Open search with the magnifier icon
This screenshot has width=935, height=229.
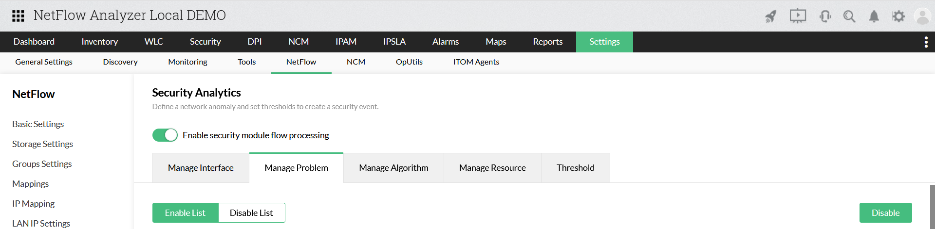coord(849,16)
